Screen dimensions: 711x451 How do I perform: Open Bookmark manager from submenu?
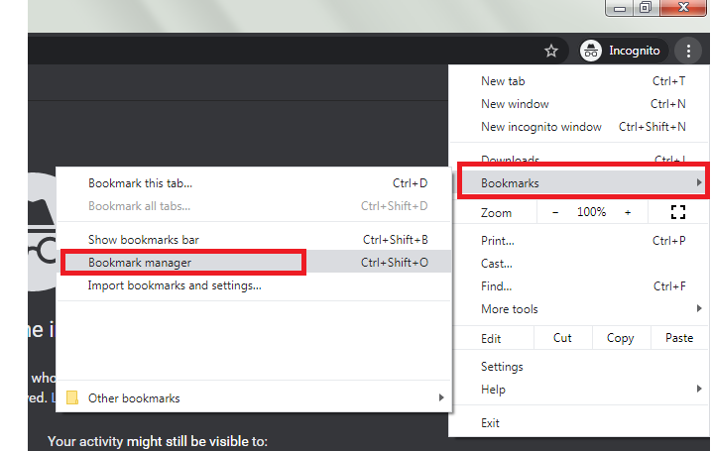pyautogui.click(x=140, y=263)
